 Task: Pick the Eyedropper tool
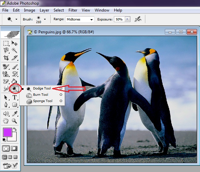click(x=15, y=114)
